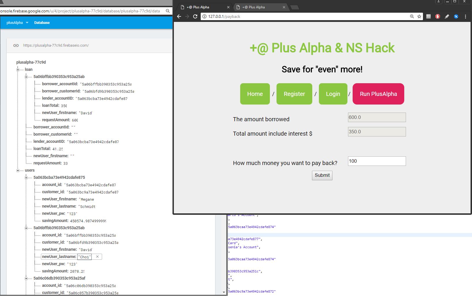Edit the newUser_lastname value "Choi"
This screenshot has width=472, height=296.
[85, 257]
